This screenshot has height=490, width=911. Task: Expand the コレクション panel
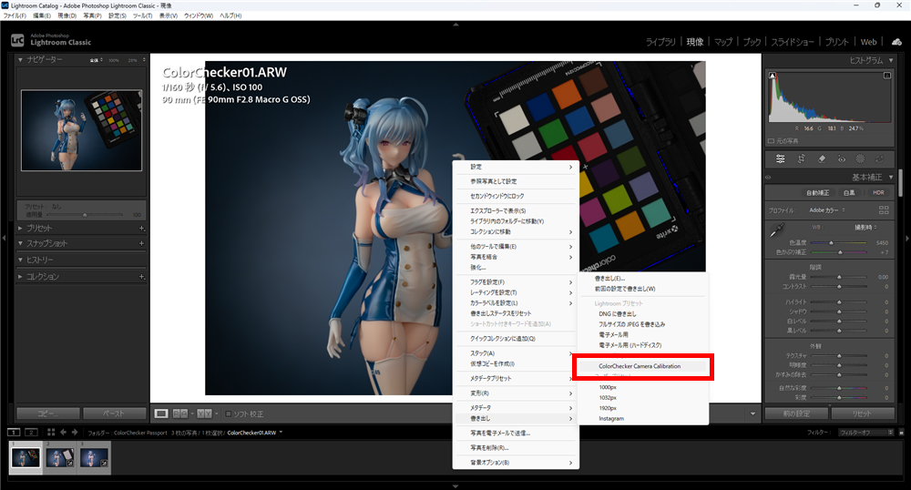pos(20,277)
